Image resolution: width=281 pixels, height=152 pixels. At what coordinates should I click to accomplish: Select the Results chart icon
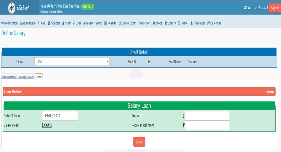tap(106, 23)
